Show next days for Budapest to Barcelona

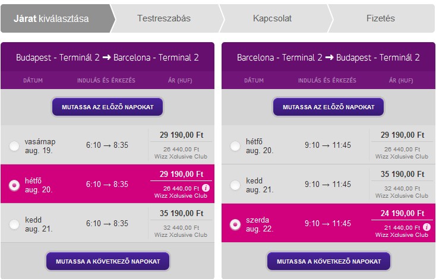pos(108,261)
